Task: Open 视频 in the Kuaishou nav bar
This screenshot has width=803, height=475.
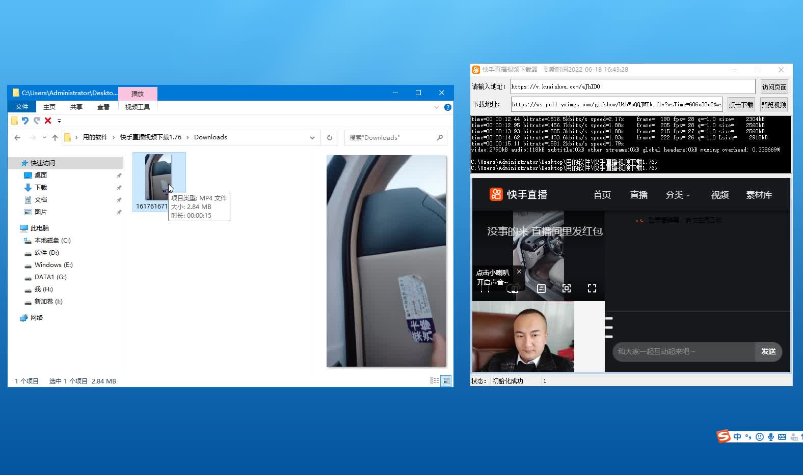Action: (x=720, y=195)
